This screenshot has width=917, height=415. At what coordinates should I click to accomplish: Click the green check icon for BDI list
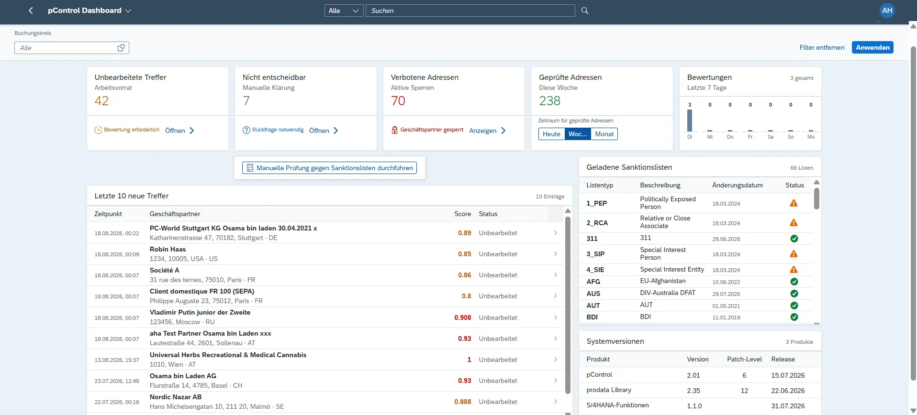(794, 317)
